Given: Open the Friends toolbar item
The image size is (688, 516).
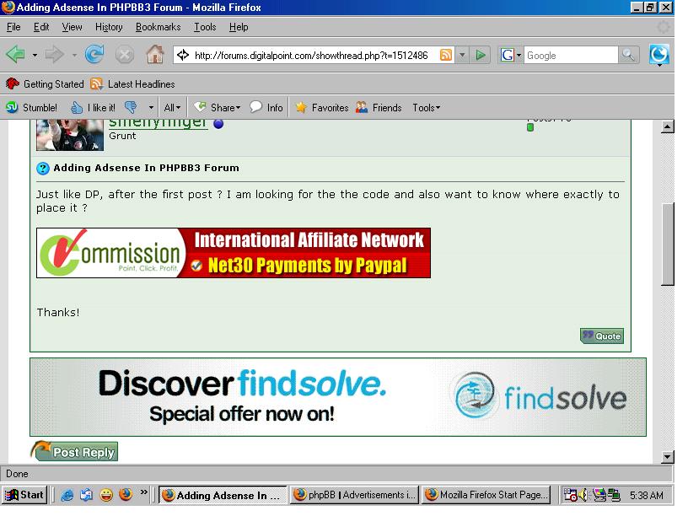Looking at the screenshot, I should coord(379,108).
